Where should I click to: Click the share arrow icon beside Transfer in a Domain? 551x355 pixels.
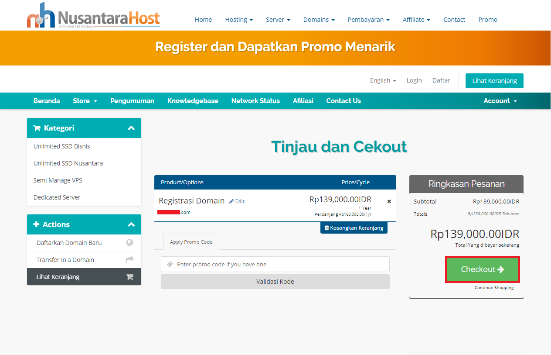pyautogui.click(x=129, y=260)
